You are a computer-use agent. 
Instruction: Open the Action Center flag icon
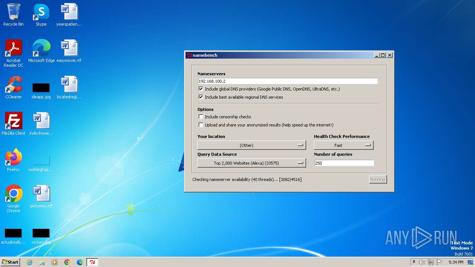pos(440,262)
